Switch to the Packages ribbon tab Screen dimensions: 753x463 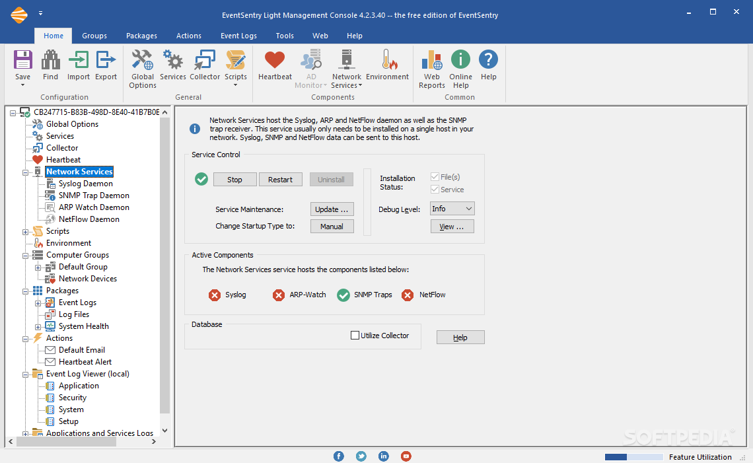[x=141, y=36]
